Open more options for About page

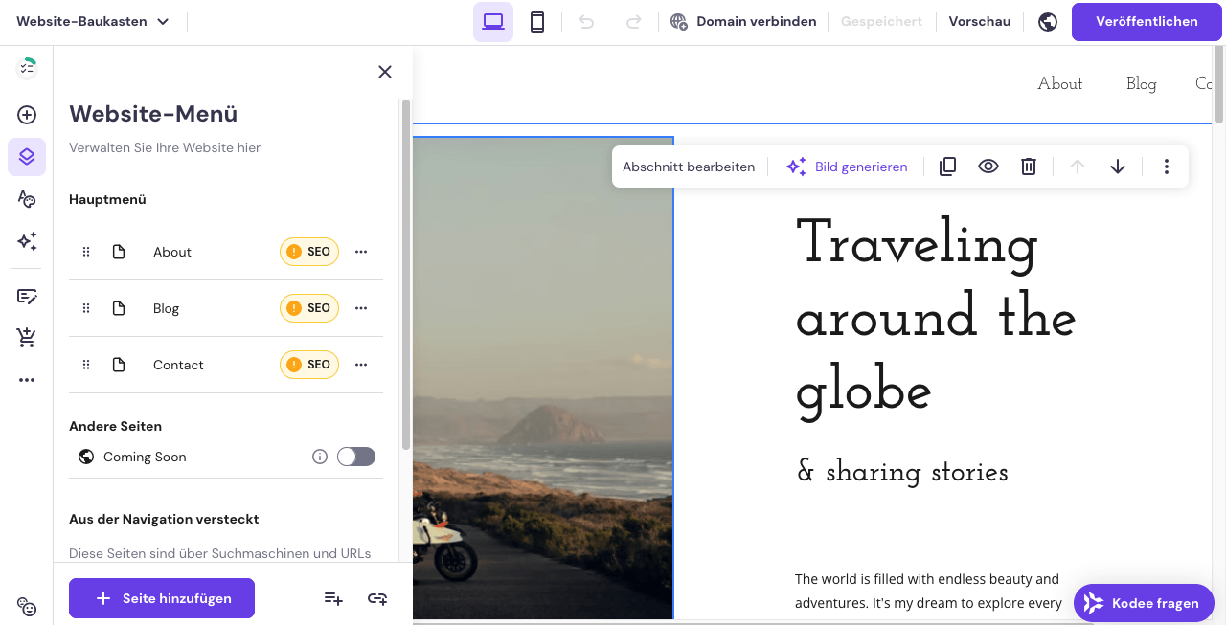point(361,252)
